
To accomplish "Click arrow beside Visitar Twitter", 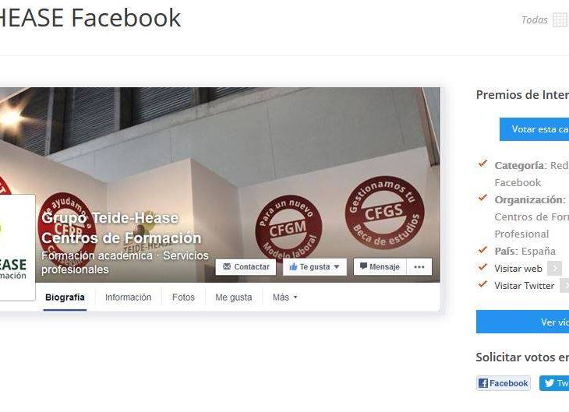I will pyautogui.click(x=564, y=285).
